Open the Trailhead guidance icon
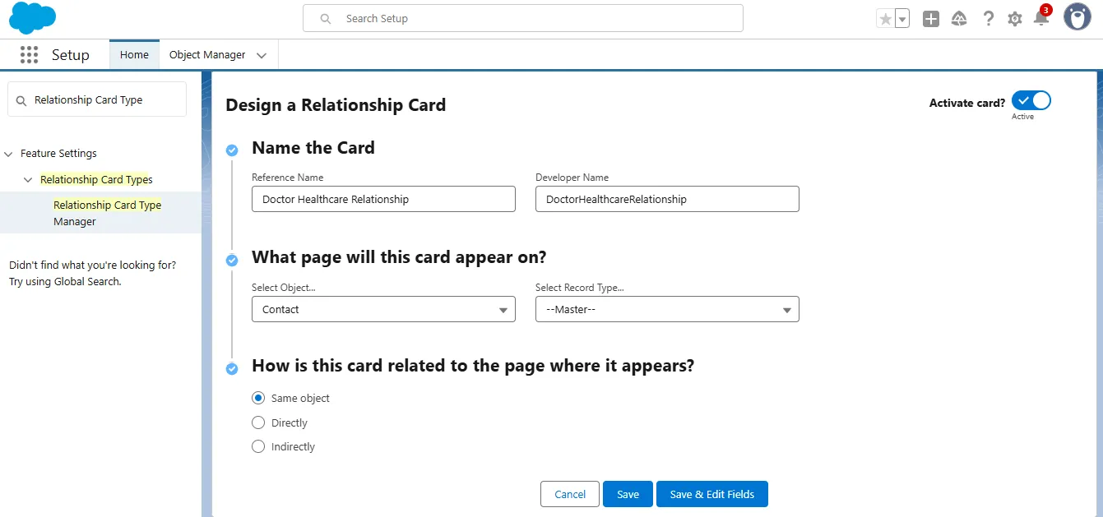1103x517 pixels. [959, 19]
